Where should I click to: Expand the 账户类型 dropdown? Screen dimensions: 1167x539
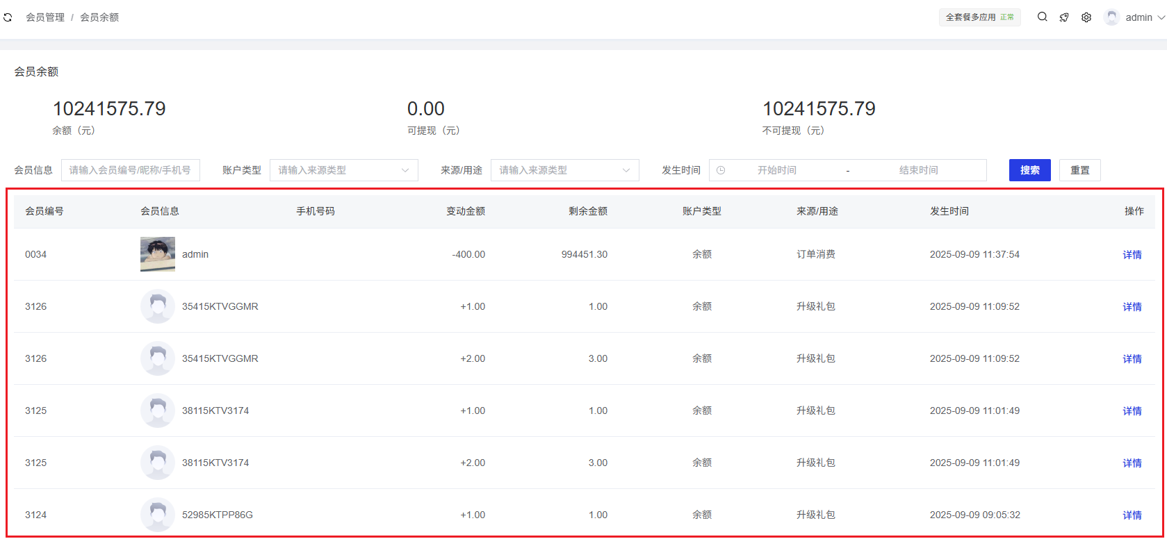[x=343, y=170]
